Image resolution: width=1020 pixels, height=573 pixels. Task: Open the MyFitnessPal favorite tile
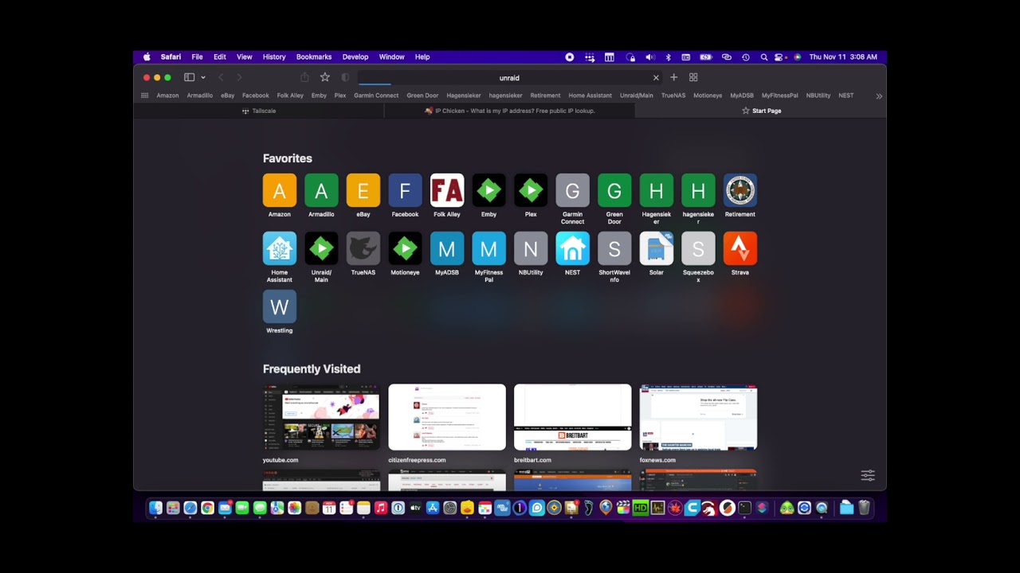[x=488, y=249]
